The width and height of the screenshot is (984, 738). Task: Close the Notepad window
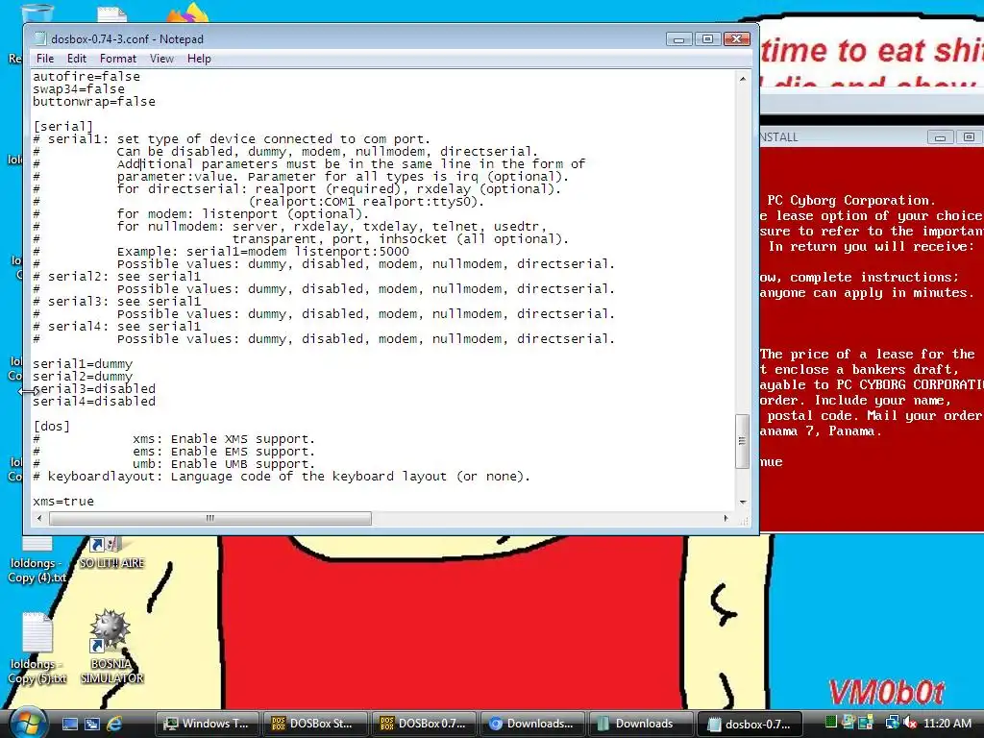pos(737,39)
